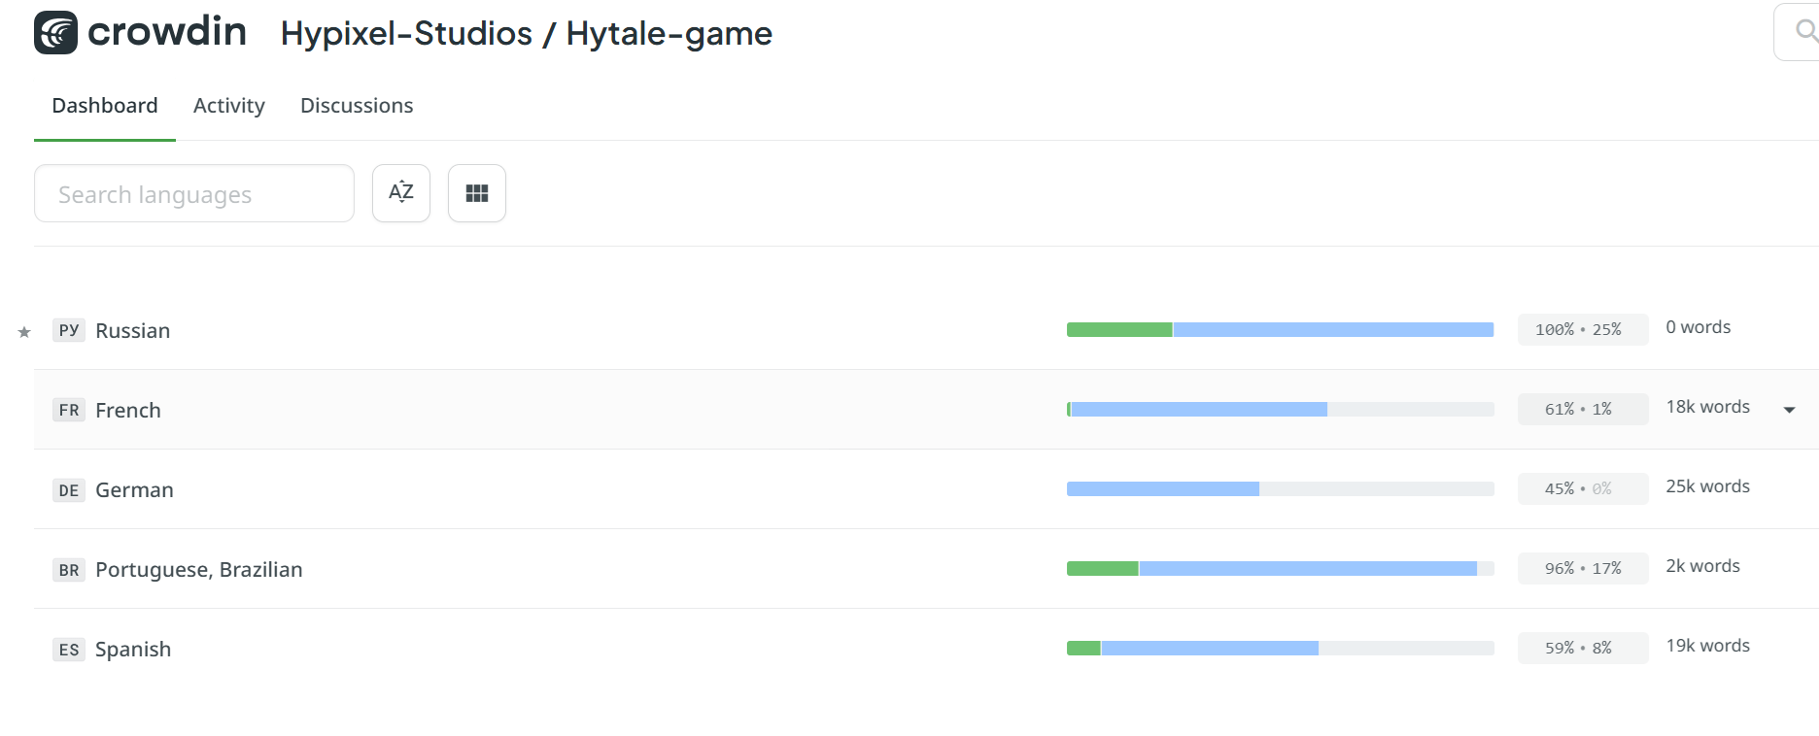The width and height of the screenshot is (1819, 736).
Task: Open the Hypixel-Studios / Hytale-game project title
Action: [x=526, y=33]
